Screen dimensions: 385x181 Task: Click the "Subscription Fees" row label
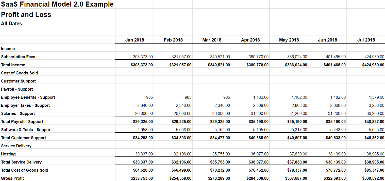pyautogui.click(x=18, y=57)
